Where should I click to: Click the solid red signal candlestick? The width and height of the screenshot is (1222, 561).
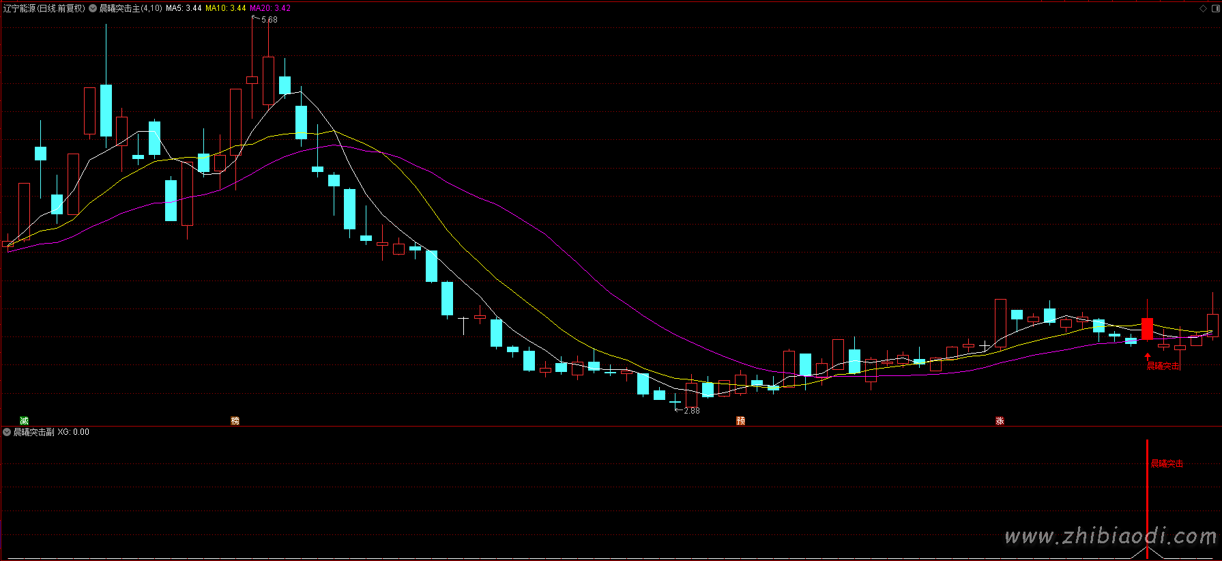click(x=1148, y=328)
